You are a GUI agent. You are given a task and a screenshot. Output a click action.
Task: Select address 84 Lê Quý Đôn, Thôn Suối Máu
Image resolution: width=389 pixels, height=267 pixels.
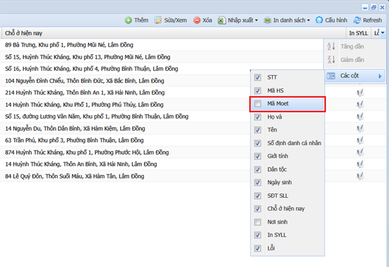coord(75,176)
